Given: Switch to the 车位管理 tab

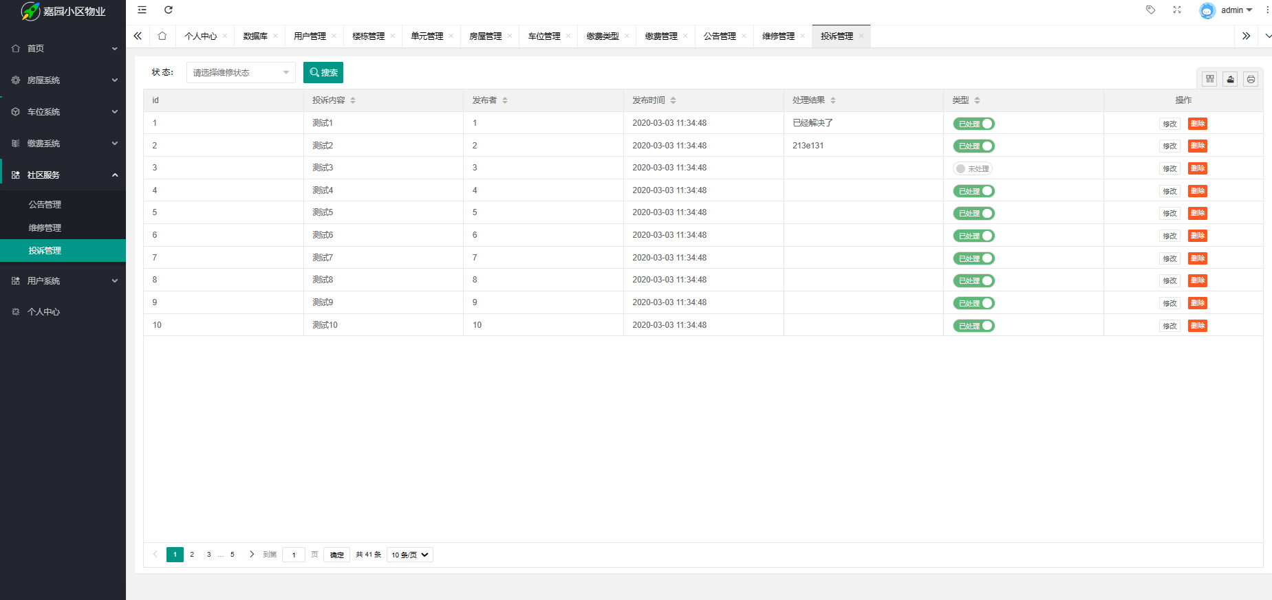Looking at the screenshot, I should [x=544, y=36].
